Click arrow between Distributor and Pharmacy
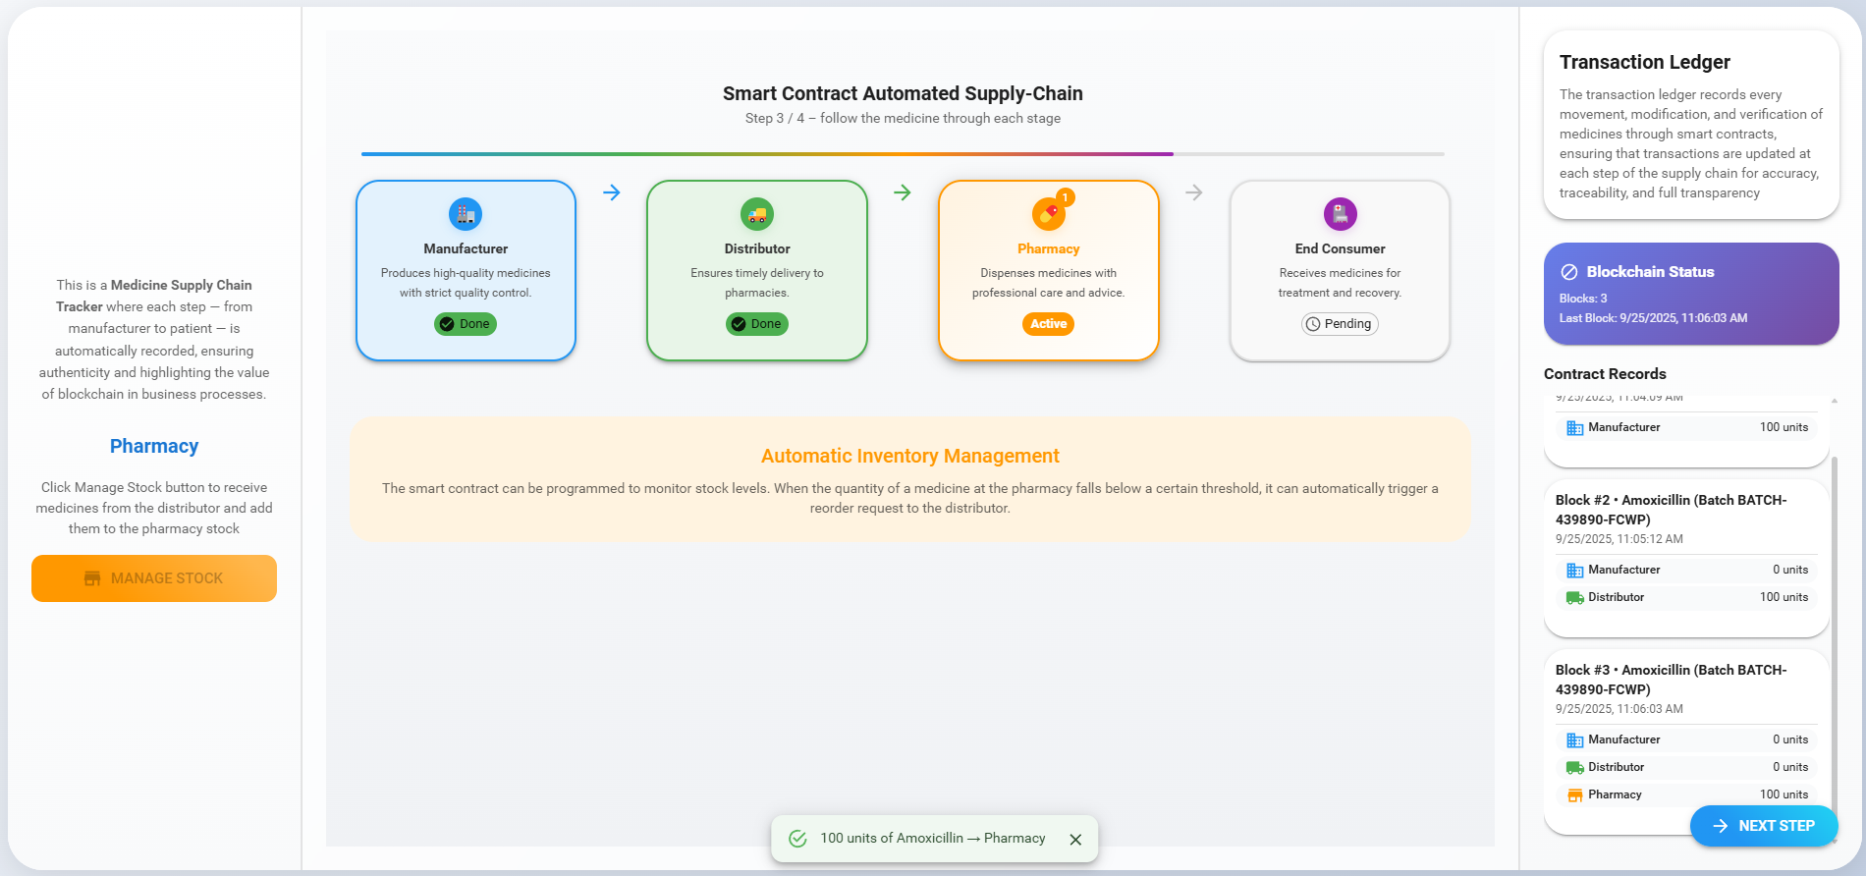 pos(903,192)
